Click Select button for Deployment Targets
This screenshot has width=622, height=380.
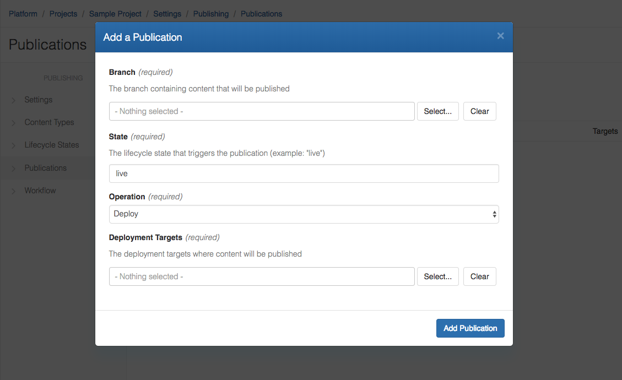(437, 276)
